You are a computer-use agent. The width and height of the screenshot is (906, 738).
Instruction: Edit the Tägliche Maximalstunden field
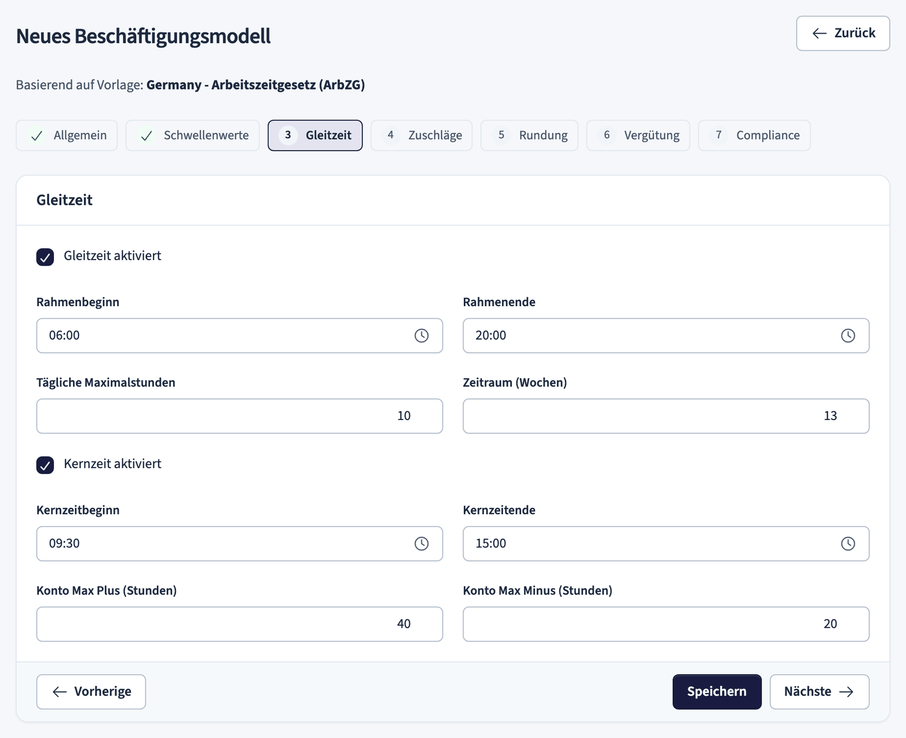[240, 416]
